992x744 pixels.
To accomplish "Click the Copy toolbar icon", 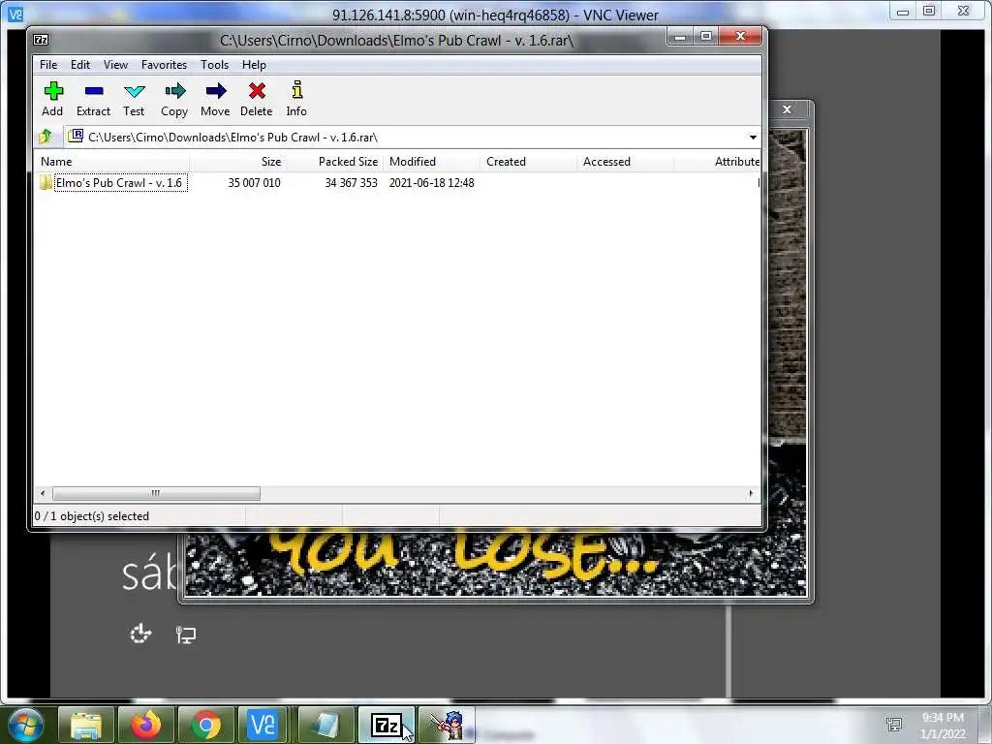I will coord(174,91).
